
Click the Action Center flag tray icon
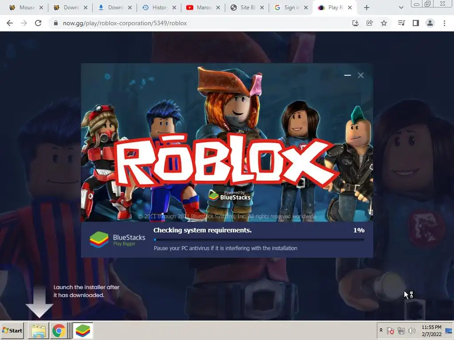pos(390,330)
